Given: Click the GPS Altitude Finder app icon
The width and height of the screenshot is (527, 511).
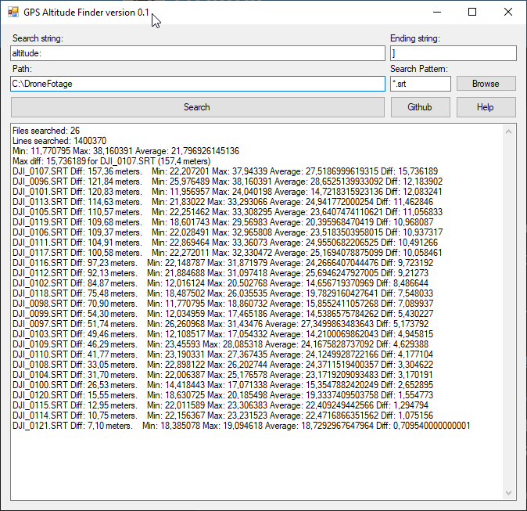Looking at the screenshot, I should pos(13,13).
